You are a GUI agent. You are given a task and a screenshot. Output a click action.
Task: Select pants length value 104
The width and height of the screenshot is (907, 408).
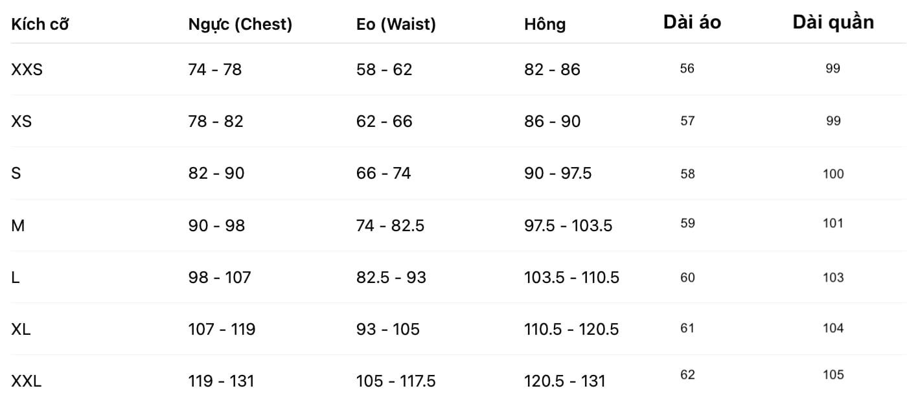pyautogui.click(x=833, y=328)
